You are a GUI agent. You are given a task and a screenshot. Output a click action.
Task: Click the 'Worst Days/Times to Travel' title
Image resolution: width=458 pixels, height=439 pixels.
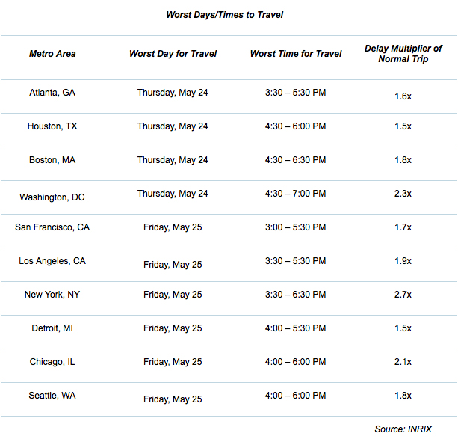tap(224, 15)
